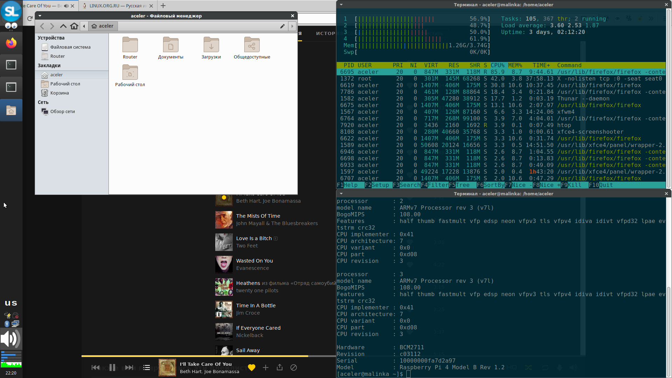Open the htop terminal window menu arrow
The image size is (672, 378).
click(x=341, y=5)
